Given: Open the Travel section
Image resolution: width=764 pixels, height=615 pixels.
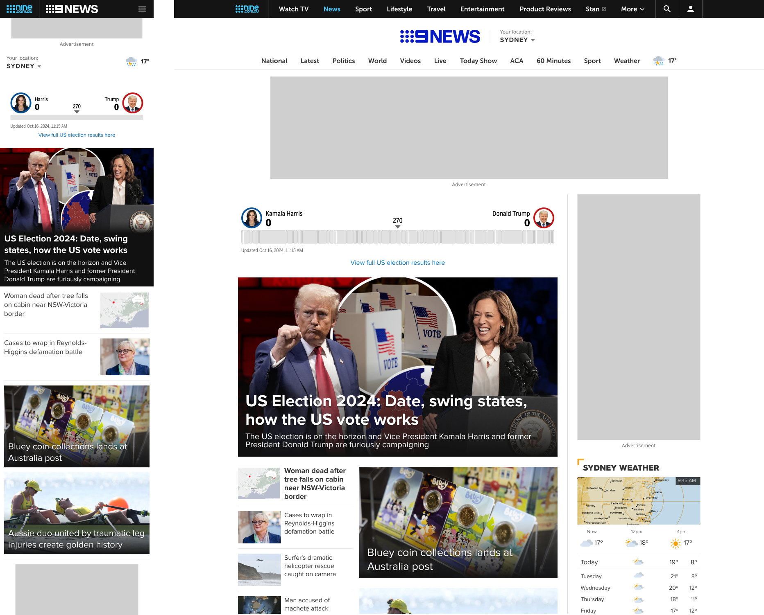Looking at the screenshot, I should point(436,9).
